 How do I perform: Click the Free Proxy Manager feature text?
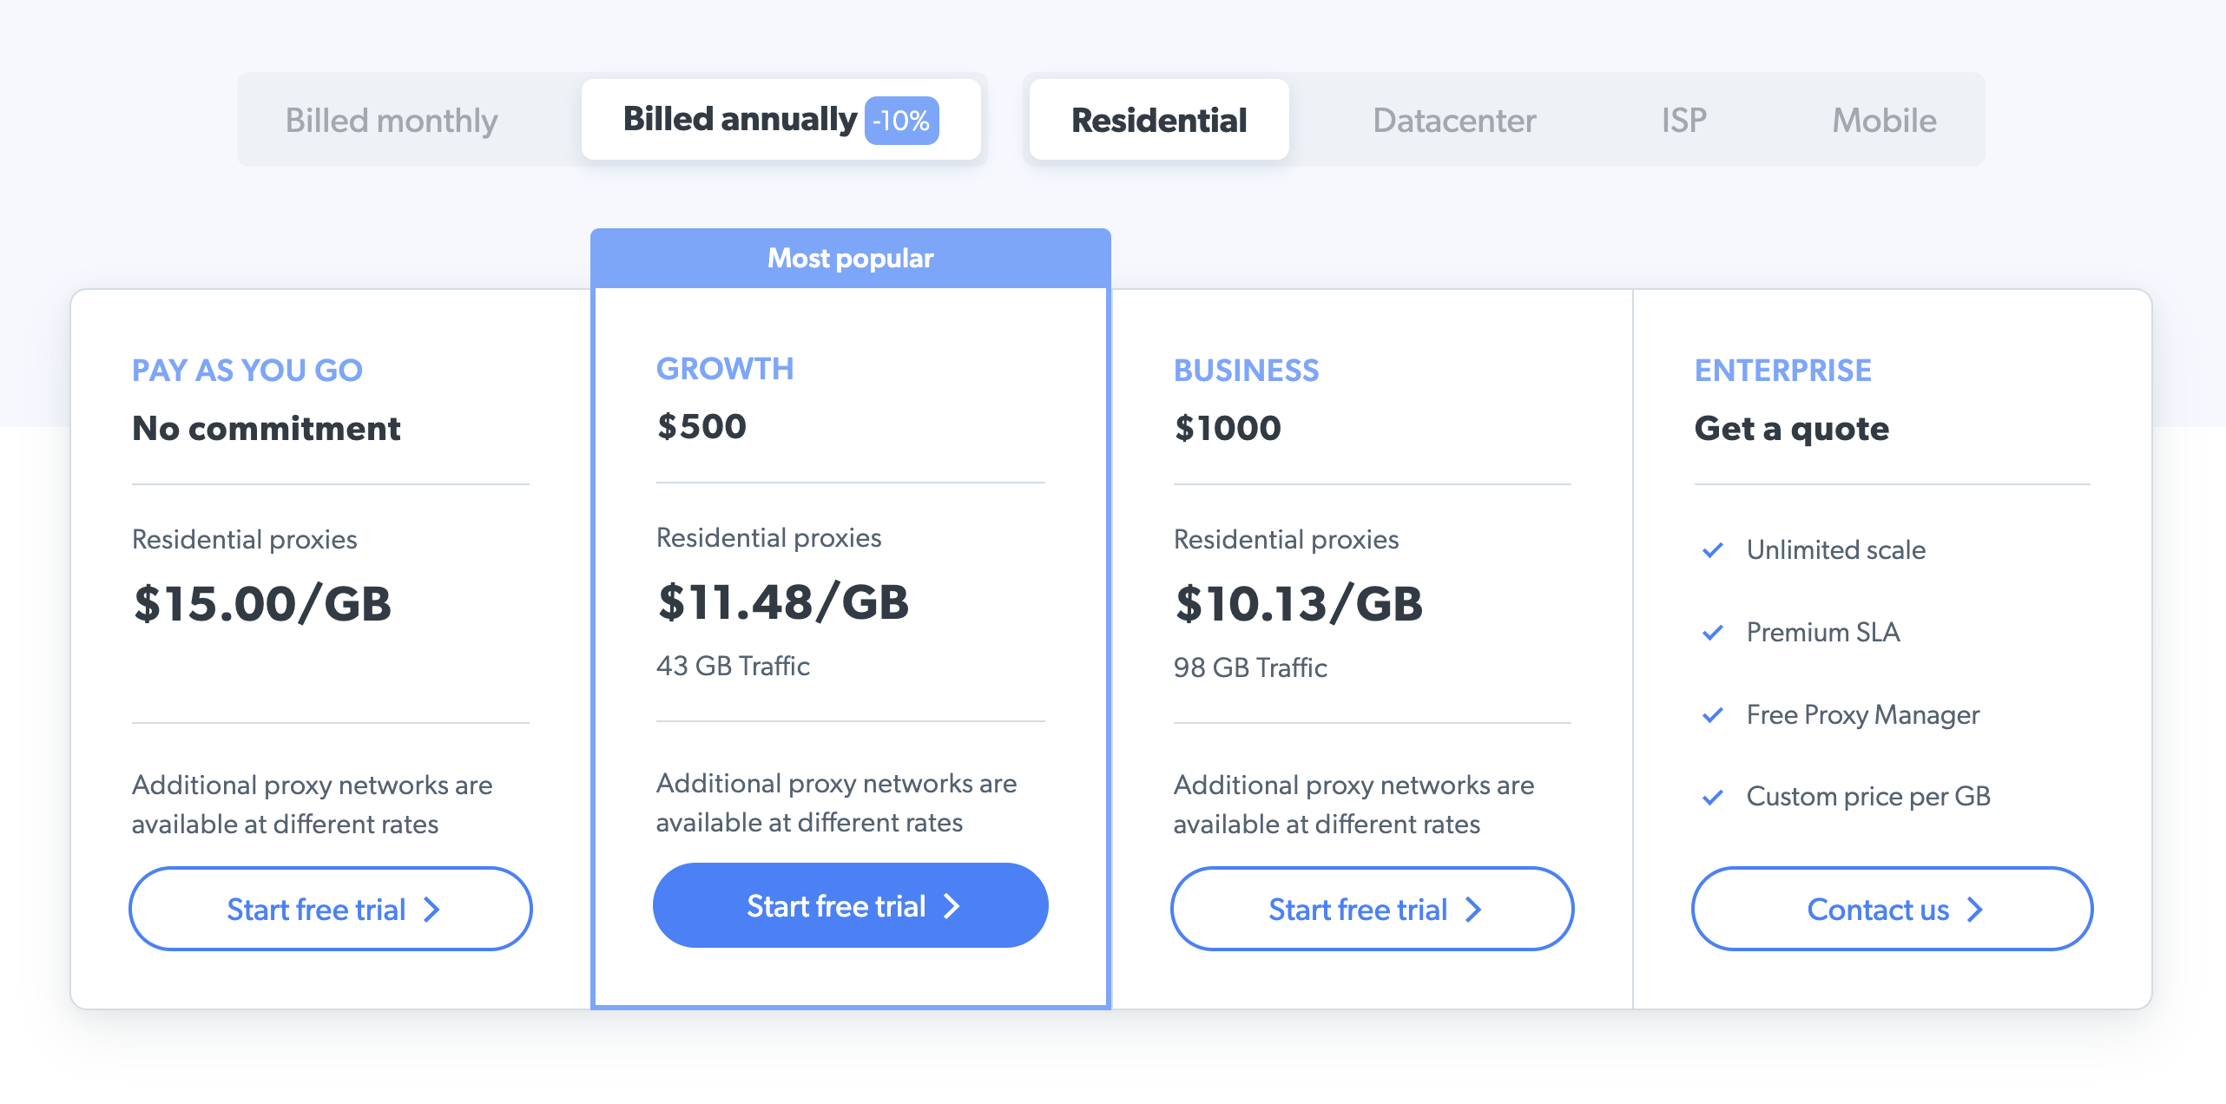(1863, 715)
